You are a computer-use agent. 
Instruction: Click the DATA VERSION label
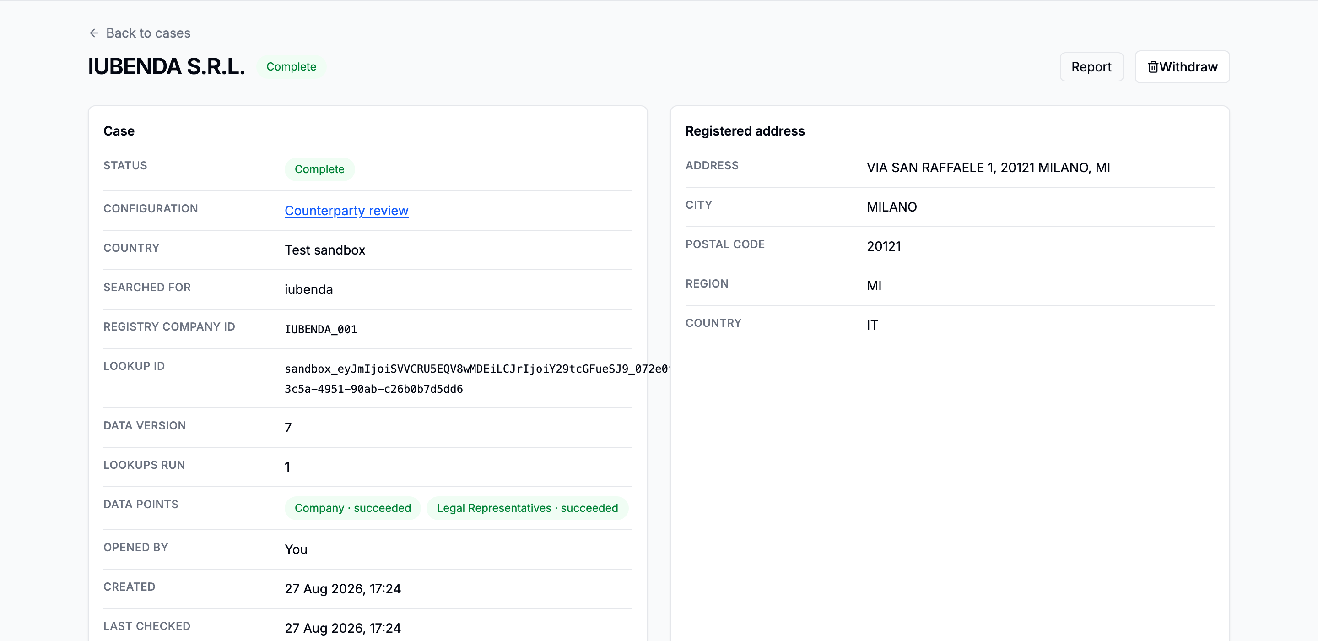pyautogui.click(x=145, y=426)
